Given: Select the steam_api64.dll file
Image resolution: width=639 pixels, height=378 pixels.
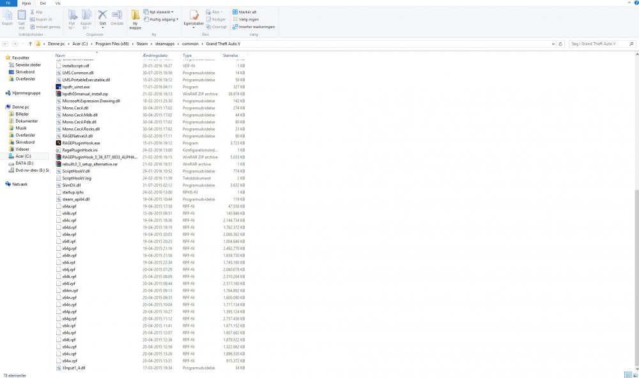Looking at the screenshot, I should [76, 199].
